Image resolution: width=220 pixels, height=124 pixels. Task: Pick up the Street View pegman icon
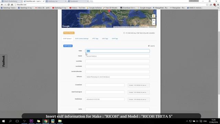154,16
